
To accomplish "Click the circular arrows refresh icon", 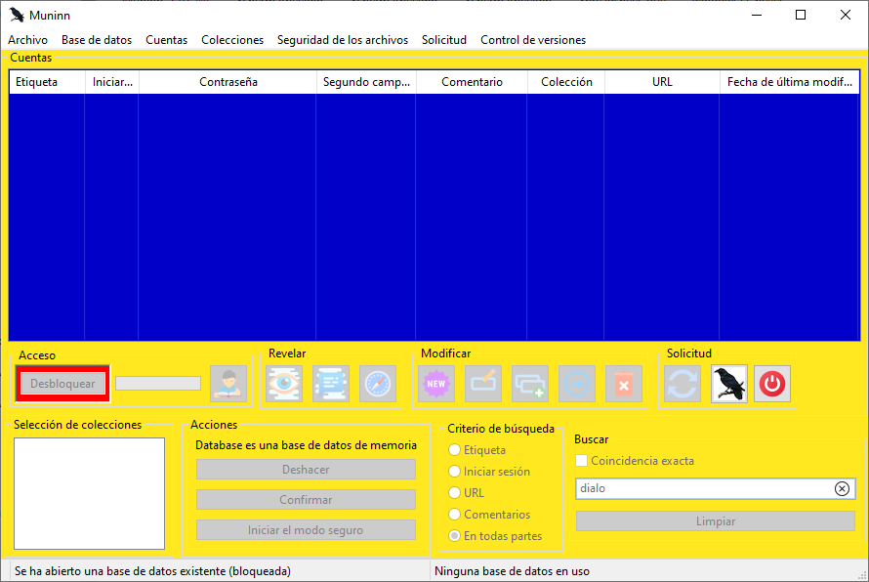I will pyautogui.click(x=683, y=384).
